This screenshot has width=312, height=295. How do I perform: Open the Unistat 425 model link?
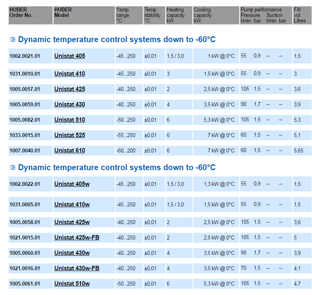(x=70, y=89)
